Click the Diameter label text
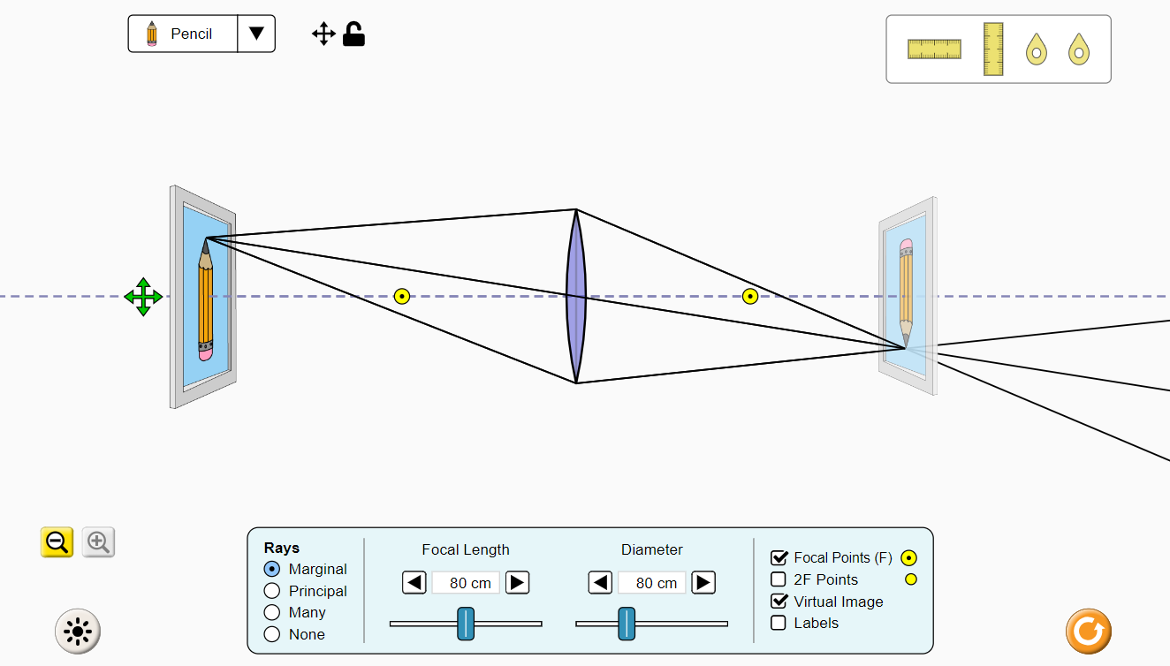This screenshot has width=1170, height=666. [652, 549]
